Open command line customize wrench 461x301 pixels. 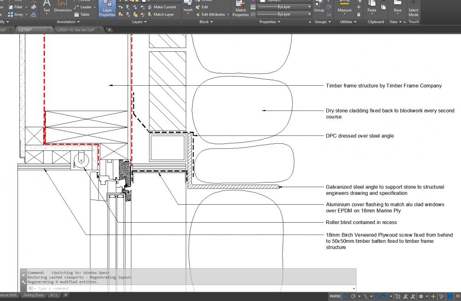[23, 282]
